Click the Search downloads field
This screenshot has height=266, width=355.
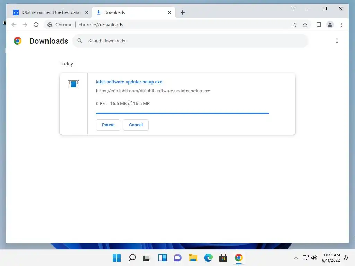click(x=190, y=41)
